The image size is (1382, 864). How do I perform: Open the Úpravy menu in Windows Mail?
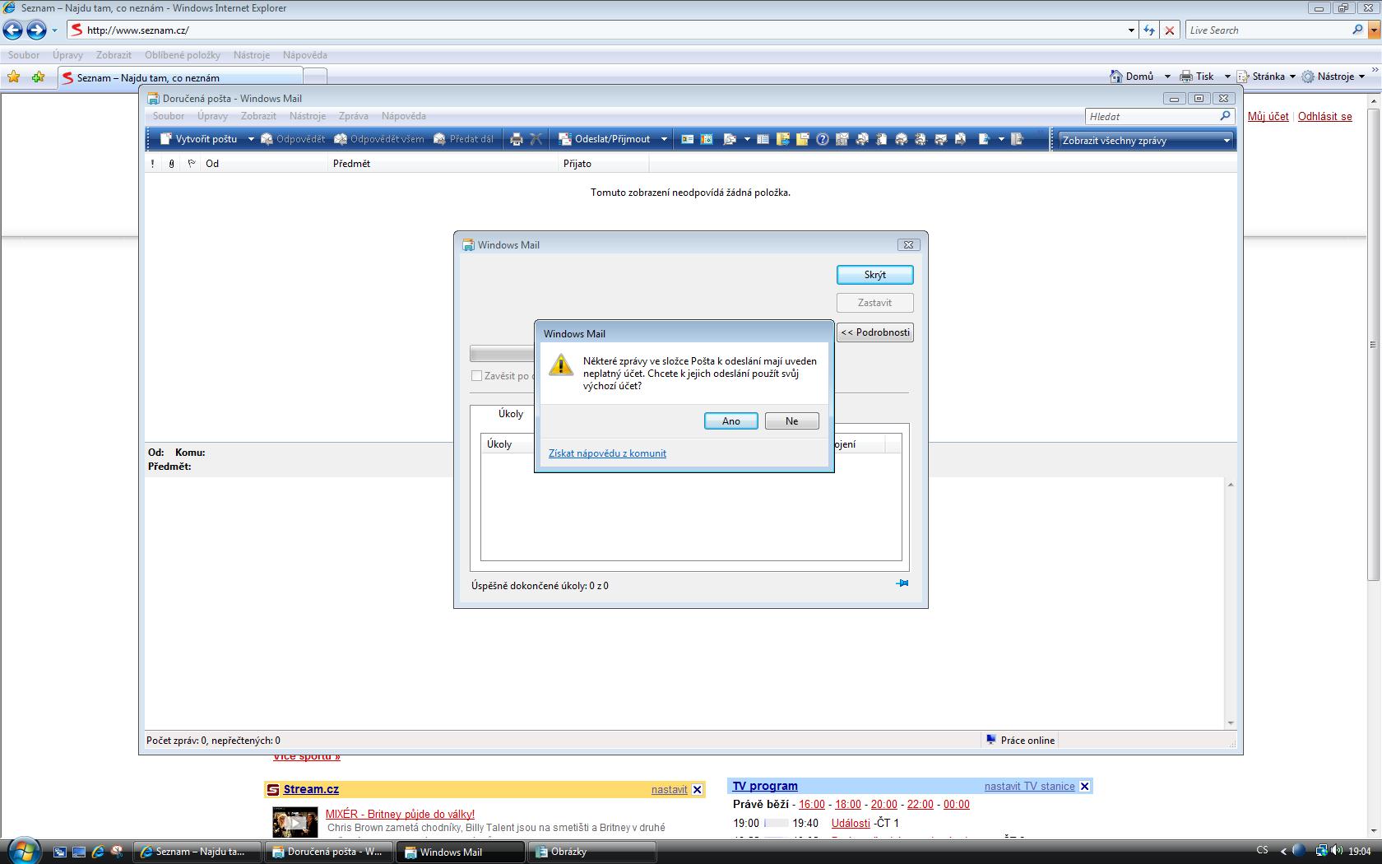tap(212, 116)
